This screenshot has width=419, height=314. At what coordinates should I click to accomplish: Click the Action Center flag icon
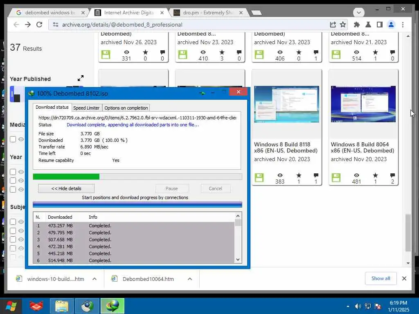378,306
